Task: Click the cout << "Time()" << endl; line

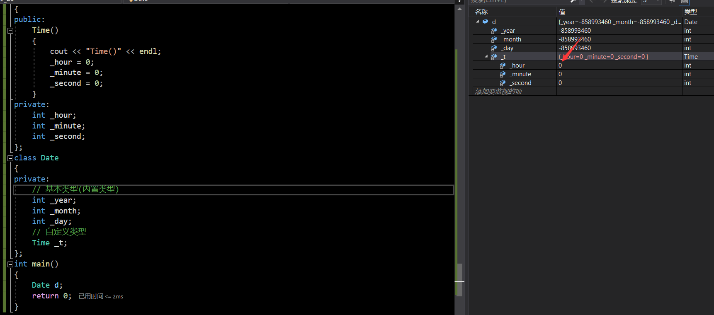Action: 105,51
